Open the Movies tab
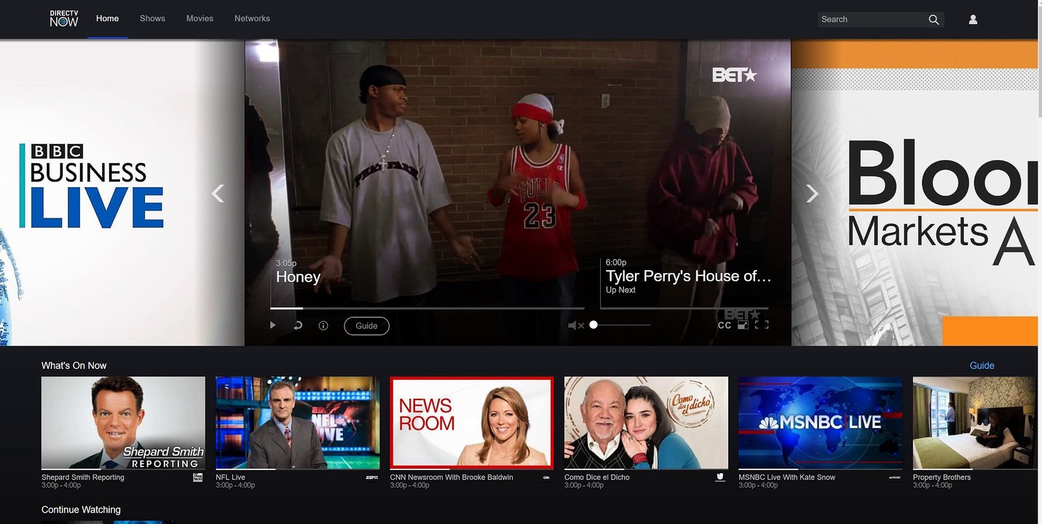 coord(200,19)
